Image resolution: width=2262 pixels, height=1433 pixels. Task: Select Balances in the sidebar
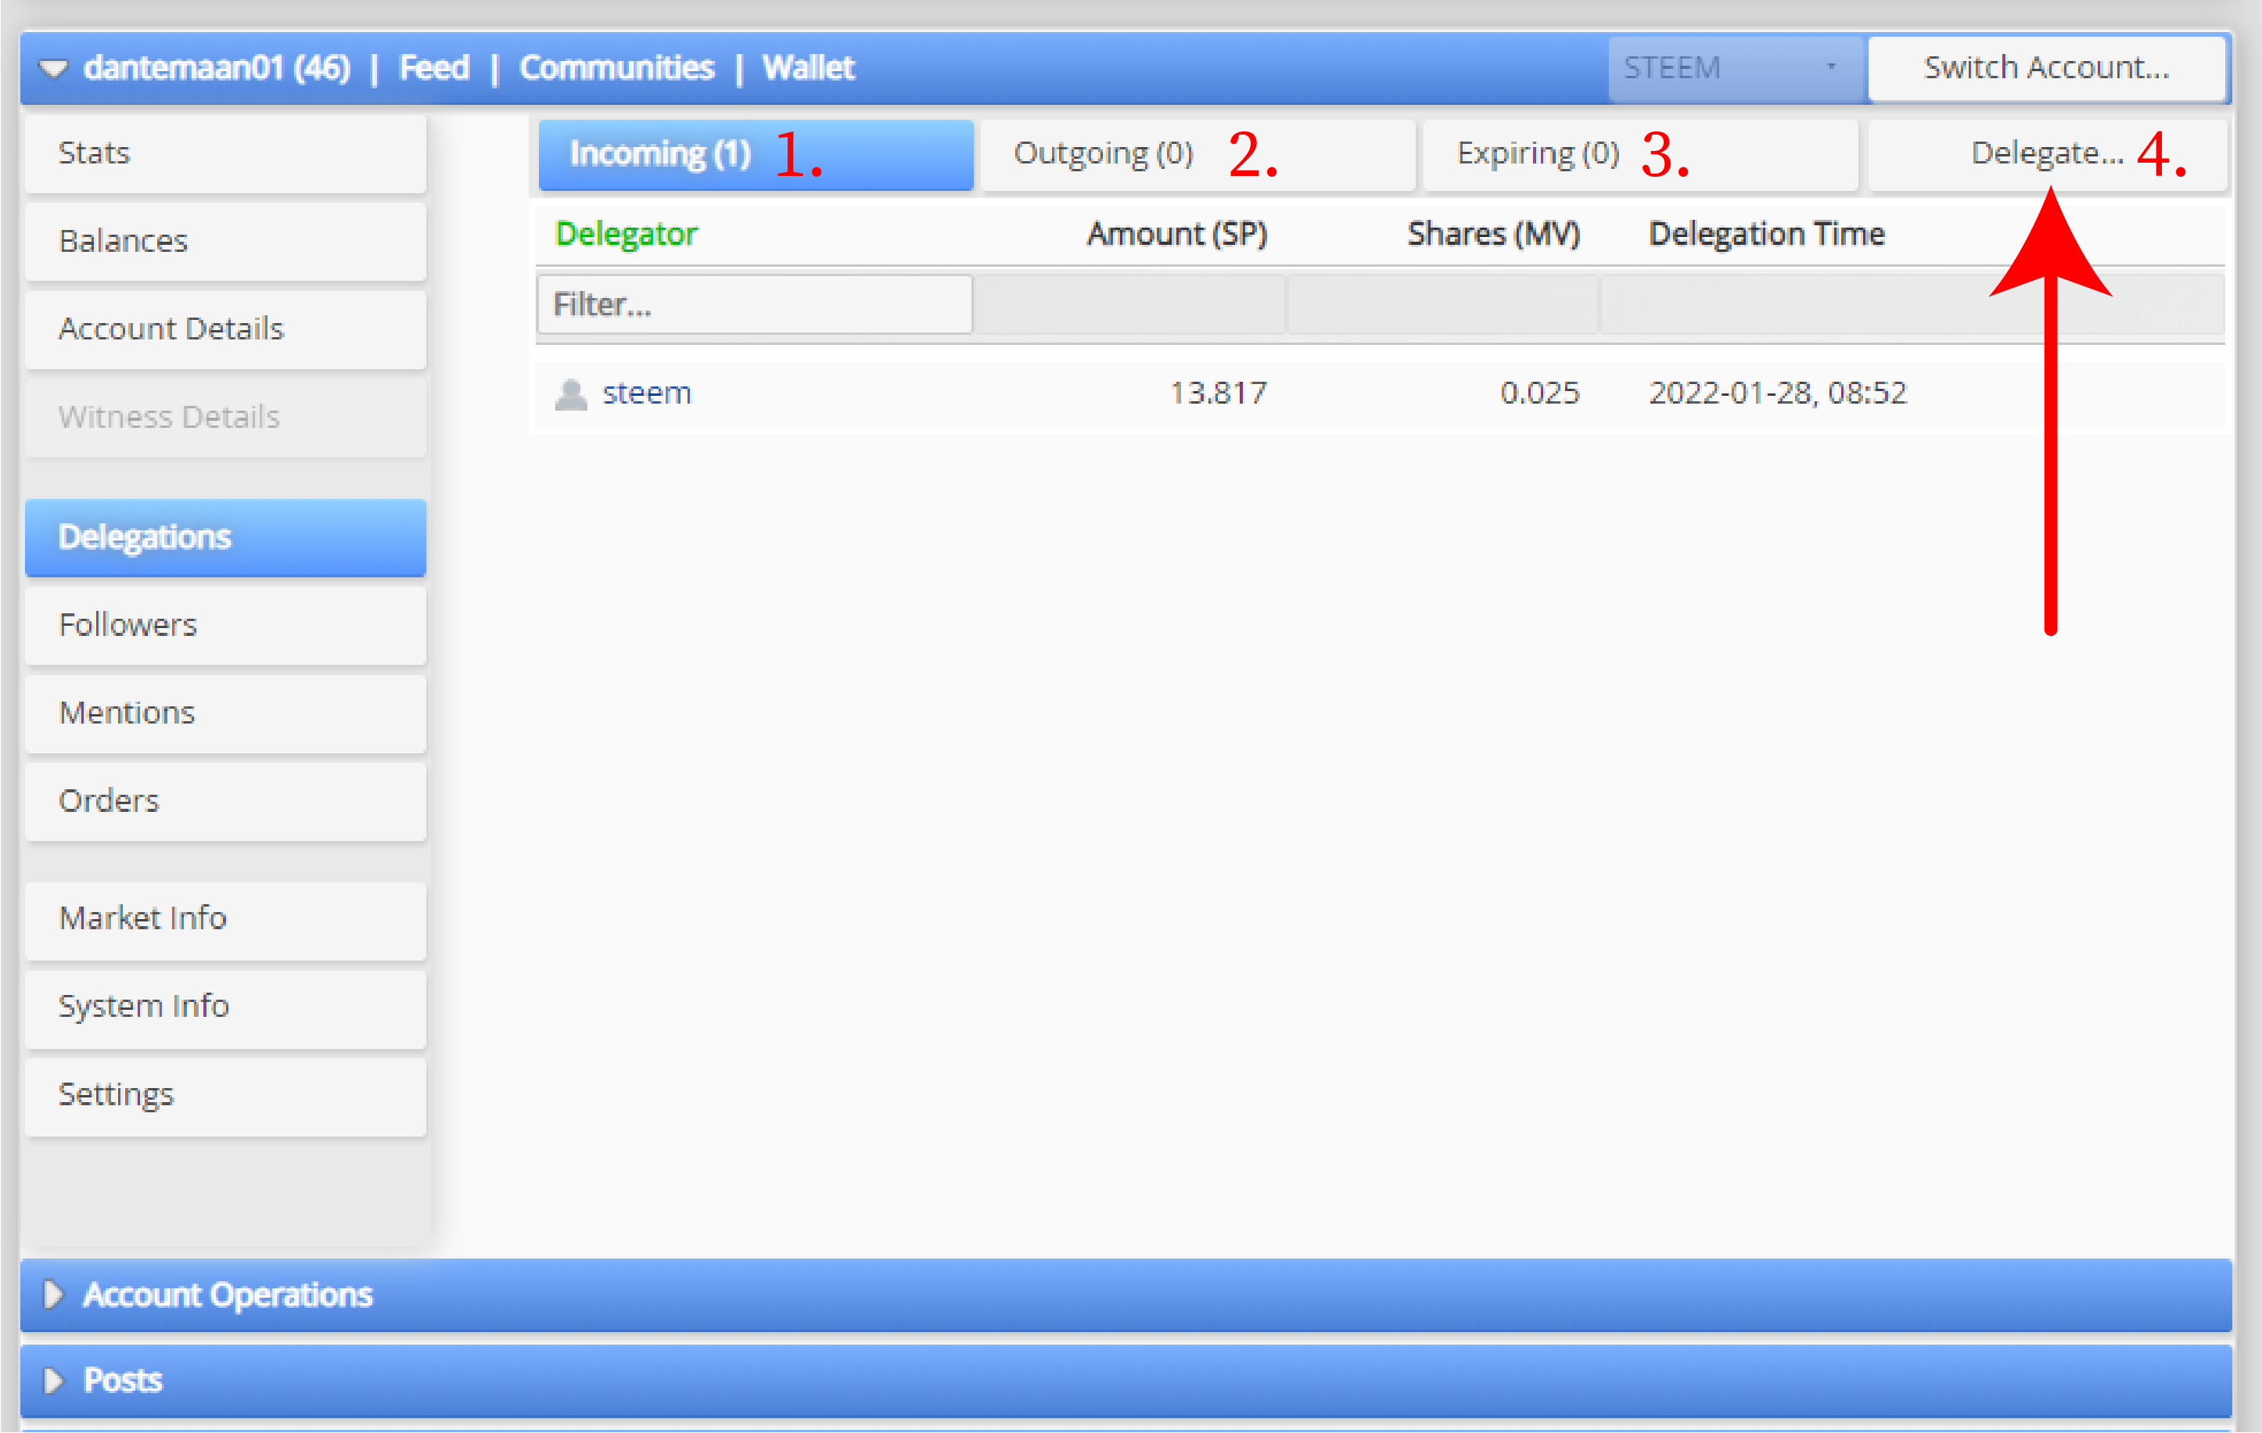(x=225, y=242)
